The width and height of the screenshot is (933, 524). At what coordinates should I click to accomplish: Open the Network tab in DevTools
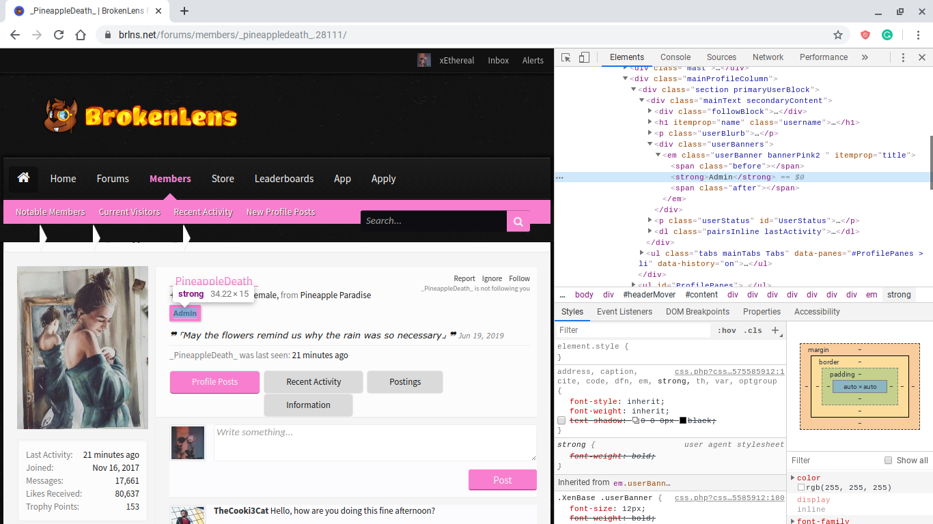[x=768, y=57]
